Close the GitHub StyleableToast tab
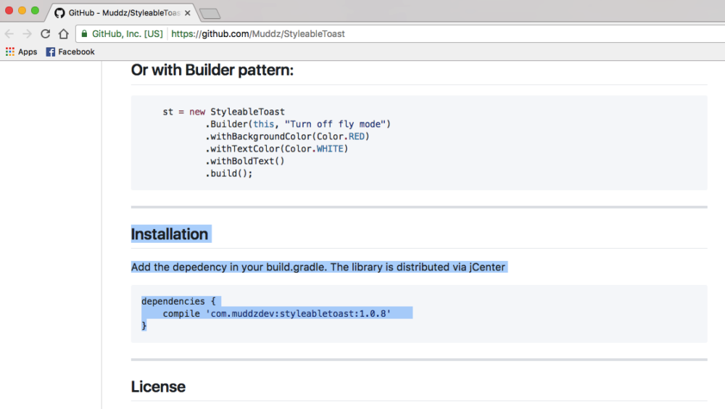 point(187,13)
